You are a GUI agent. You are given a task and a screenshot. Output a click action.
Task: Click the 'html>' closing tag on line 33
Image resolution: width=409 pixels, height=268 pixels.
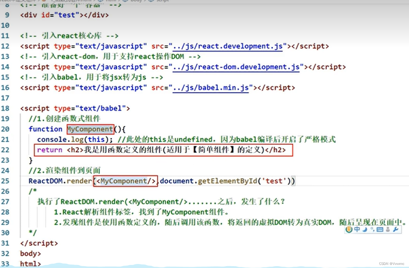tap(30, 264)
